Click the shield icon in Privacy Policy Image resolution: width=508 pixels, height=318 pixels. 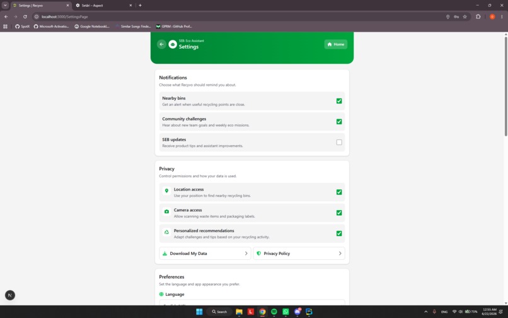coord(258,254)
